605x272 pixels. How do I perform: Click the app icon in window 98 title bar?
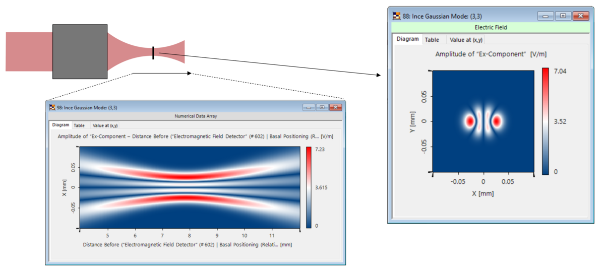click(x=52, y=107)
